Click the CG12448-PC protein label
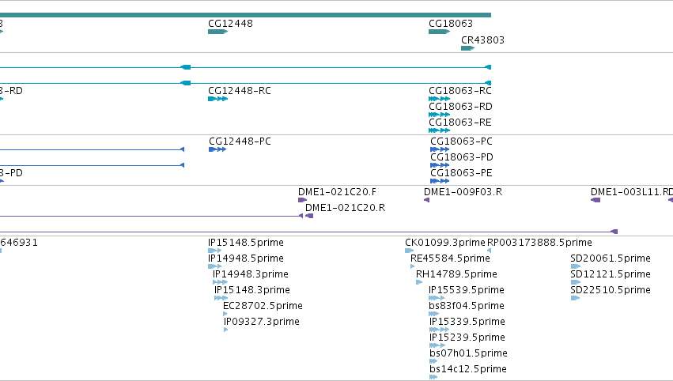The width and height of the screenshot is (673, 381). pos(240,141)
